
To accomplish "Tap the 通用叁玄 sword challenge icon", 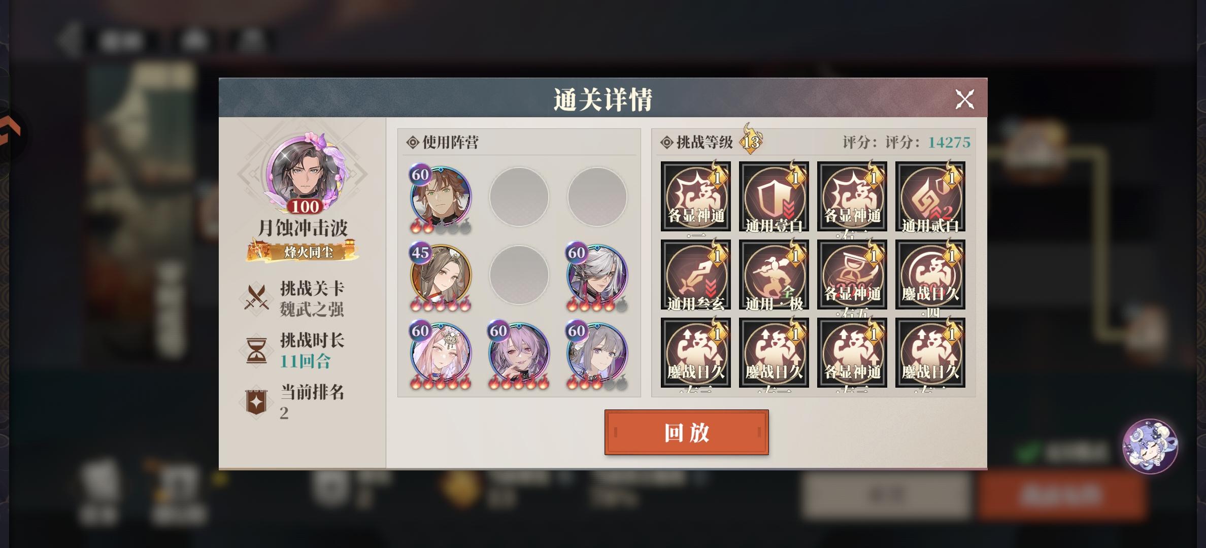I will (x=695, y=275).
